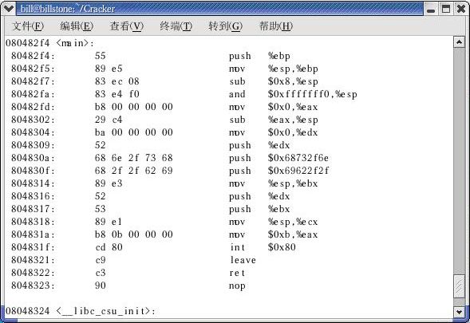
Task: Click address 80482f5: in disassembly
Action: (x=33, y=69)
